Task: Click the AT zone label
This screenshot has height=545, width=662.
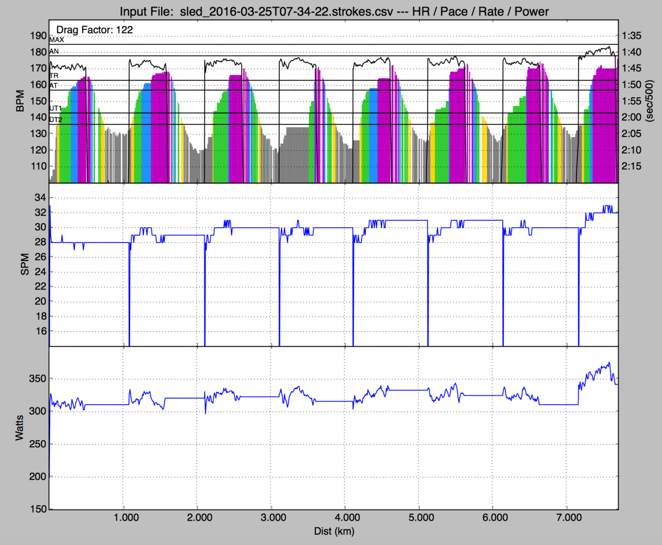Action: click(x=54, y=86)
